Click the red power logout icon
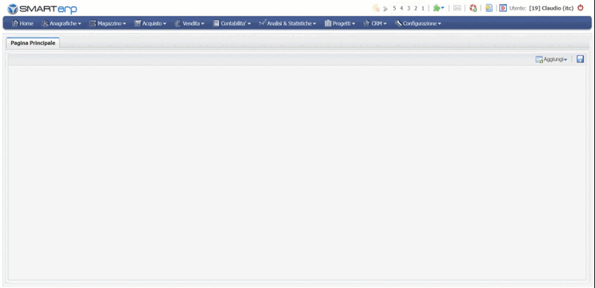 tap(580, 7)
